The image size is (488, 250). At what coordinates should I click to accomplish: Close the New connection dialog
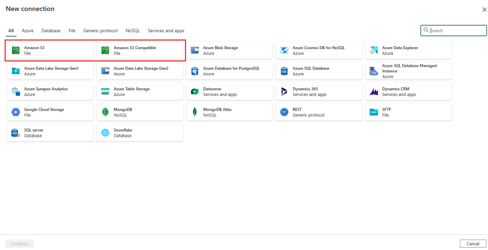click(485, 10)
